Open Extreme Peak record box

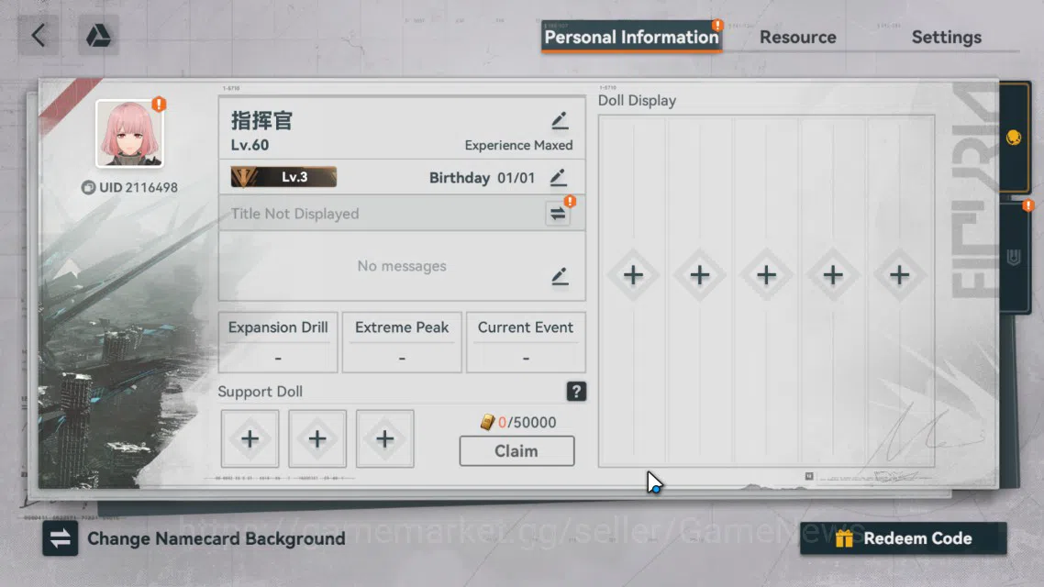402,342
